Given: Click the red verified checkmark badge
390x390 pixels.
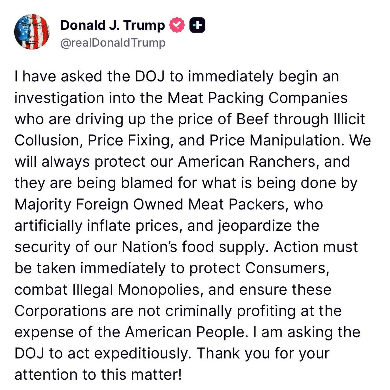Looking at the screenshot, I should pos(177,25).
